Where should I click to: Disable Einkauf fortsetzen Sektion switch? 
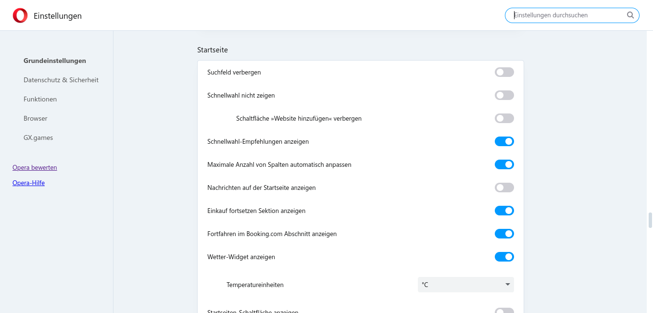pyautogui.click(x=504, y=211)
